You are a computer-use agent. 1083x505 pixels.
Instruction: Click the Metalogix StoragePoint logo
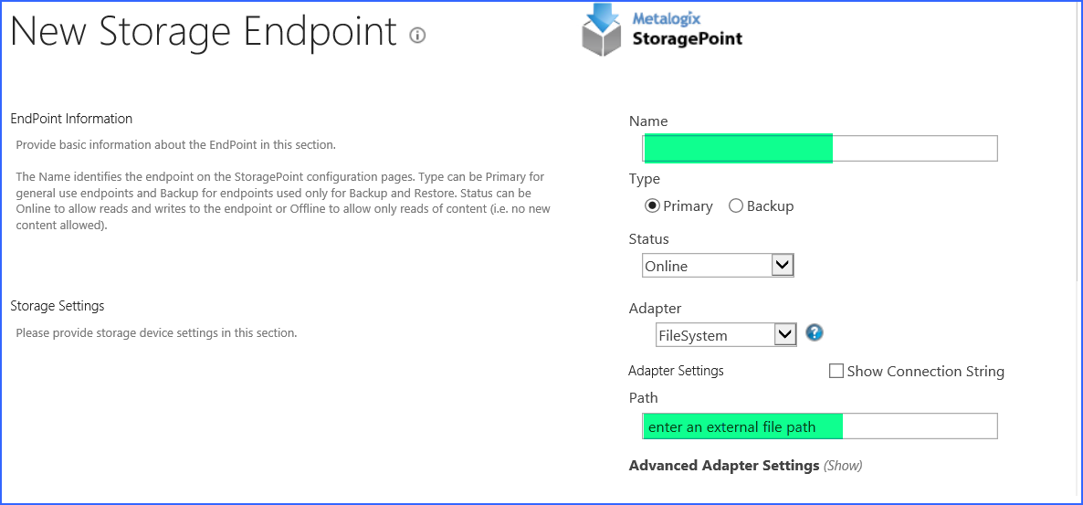(662, 31)
